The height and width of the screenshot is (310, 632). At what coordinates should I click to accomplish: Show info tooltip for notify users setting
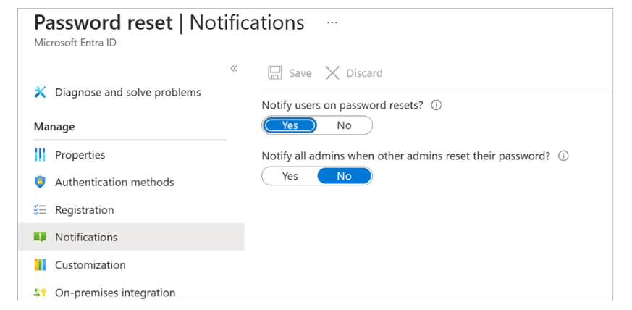click(x=437, y=105)
